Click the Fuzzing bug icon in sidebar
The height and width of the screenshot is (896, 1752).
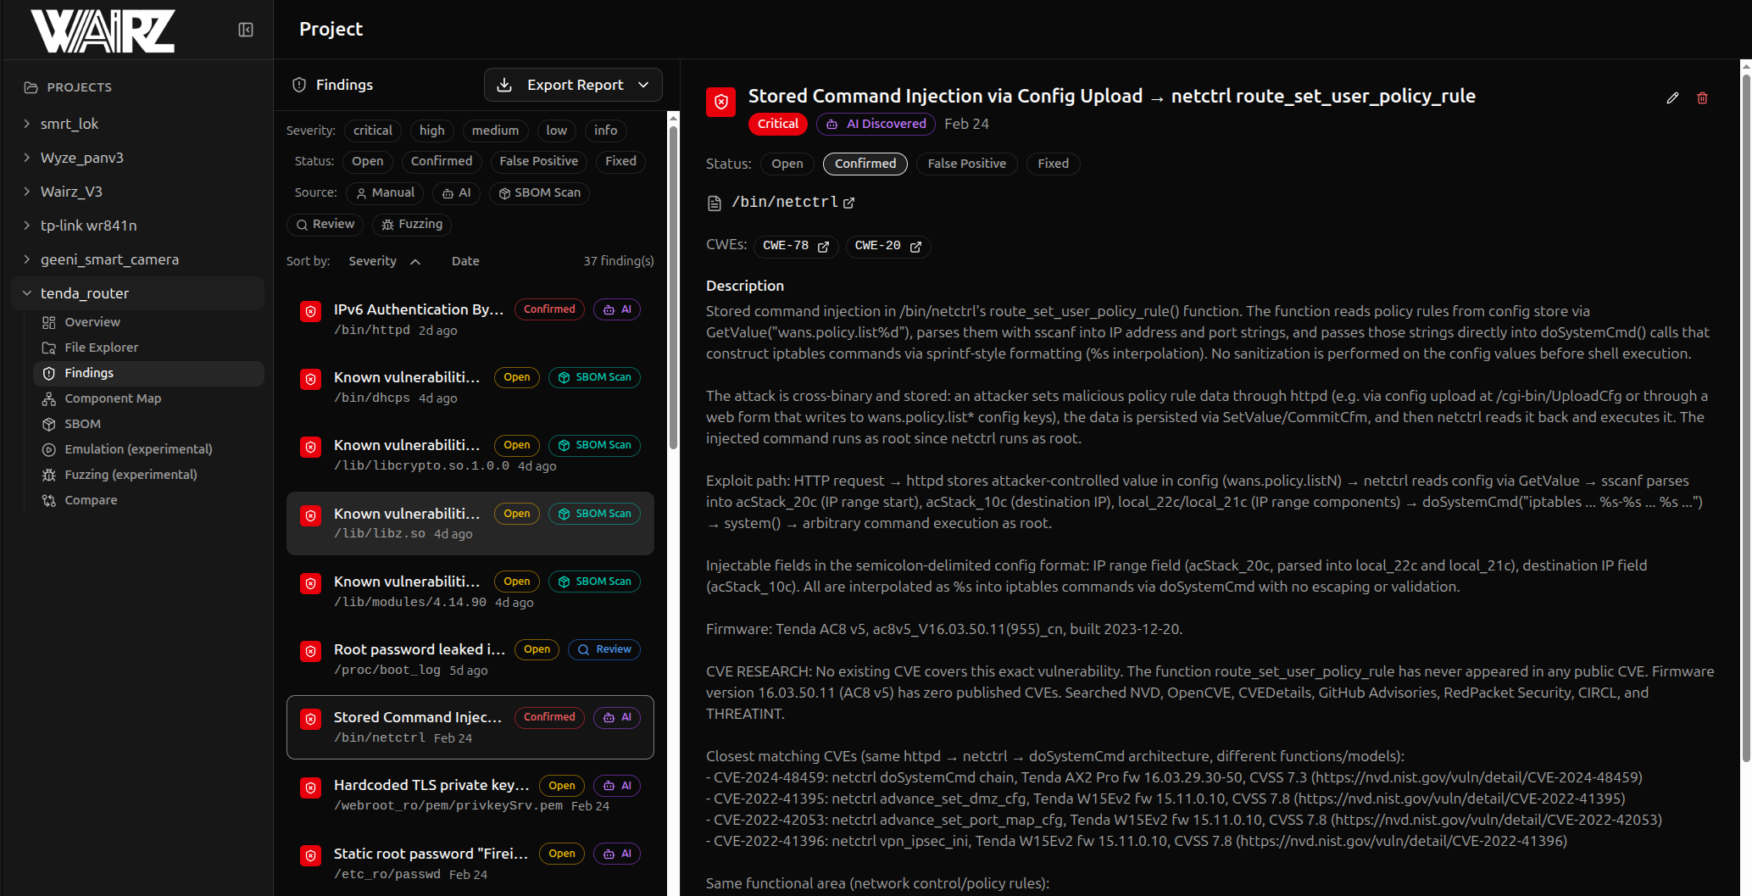coord(49,475)
